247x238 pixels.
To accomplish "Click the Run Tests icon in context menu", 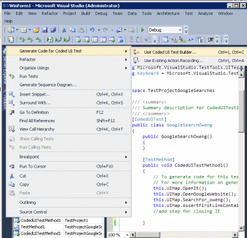I will (12, 76).
